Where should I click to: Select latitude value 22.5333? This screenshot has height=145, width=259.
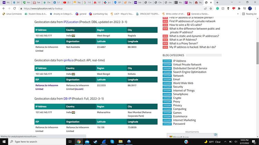[x=101, y=85]
